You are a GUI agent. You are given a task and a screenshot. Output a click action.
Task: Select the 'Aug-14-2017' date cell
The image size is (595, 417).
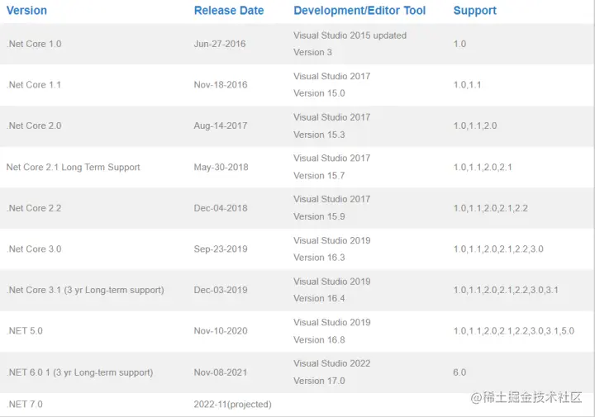pyautogui.click(x=221, y=126)
